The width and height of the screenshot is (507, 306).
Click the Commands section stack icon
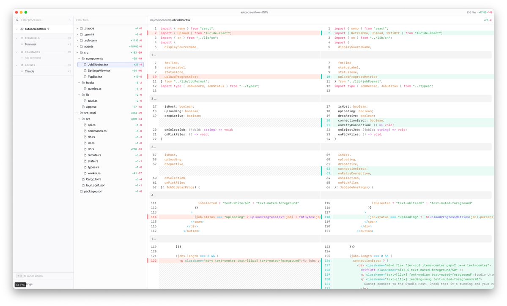22,52
